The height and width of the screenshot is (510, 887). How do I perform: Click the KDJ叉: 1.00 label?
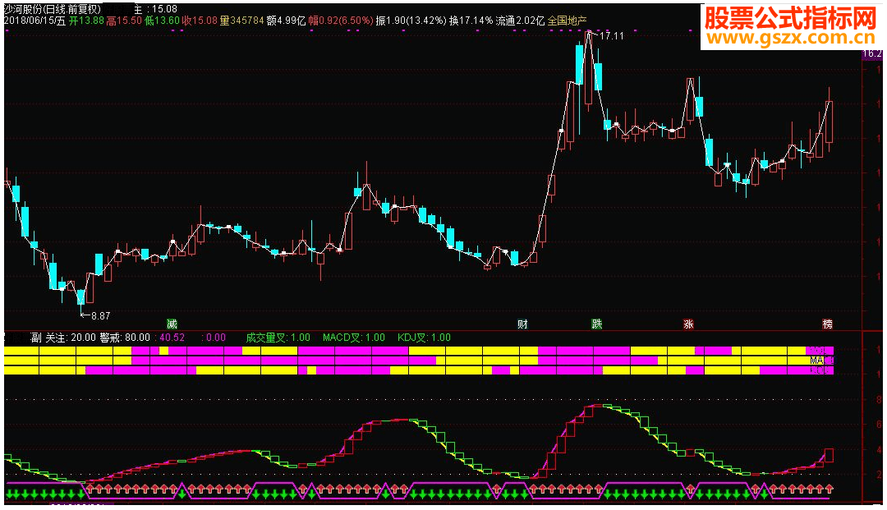point(424,338)
